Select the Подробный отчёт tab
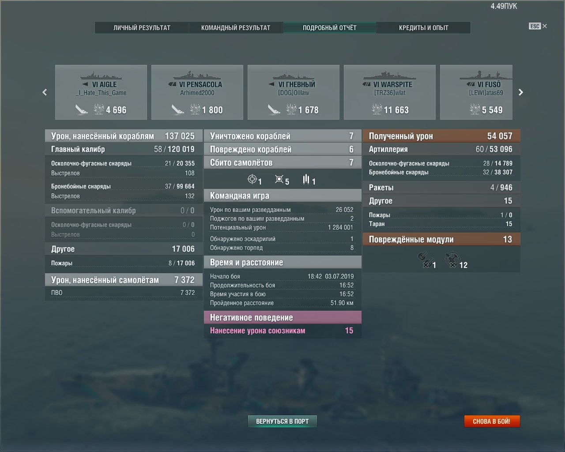 [329, 27]
